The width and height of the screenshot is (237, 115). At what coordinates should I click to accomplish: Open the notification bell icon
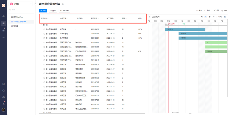[3, 104]
